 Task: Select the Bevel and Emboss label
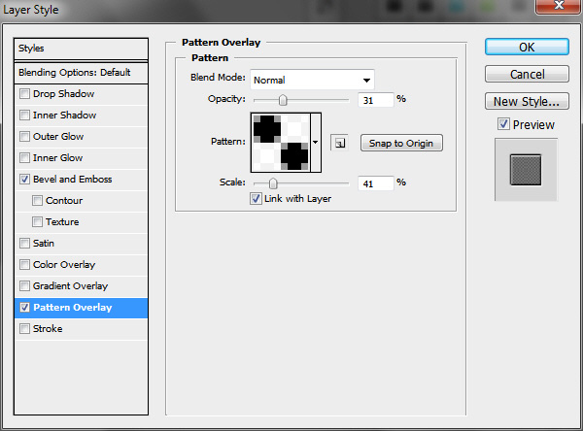(x=73, y=179)
